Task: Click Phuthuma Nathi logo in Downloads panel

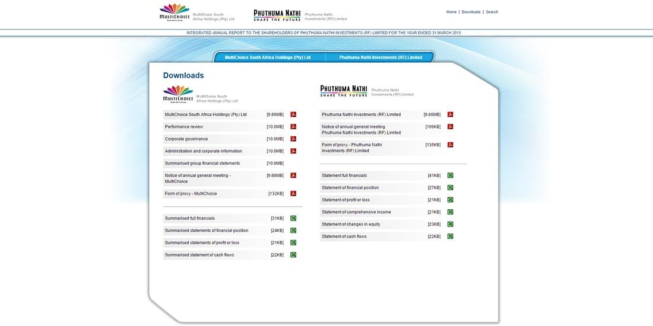Action: pos(344,91)
